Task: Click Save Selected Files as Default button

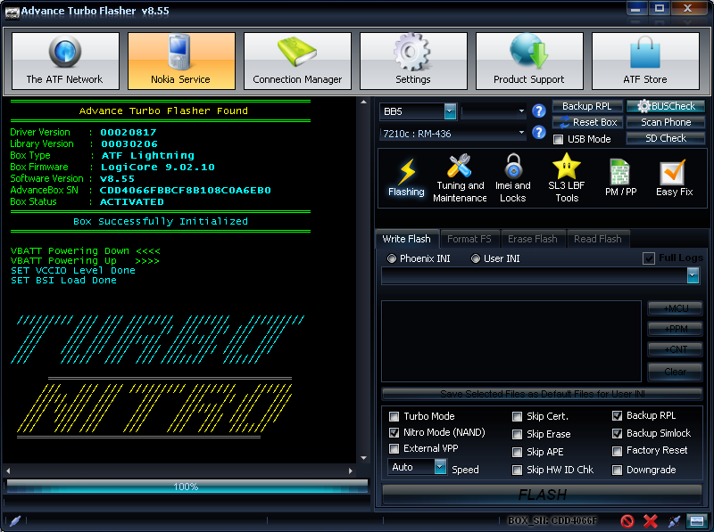Action: click(542, 393)
